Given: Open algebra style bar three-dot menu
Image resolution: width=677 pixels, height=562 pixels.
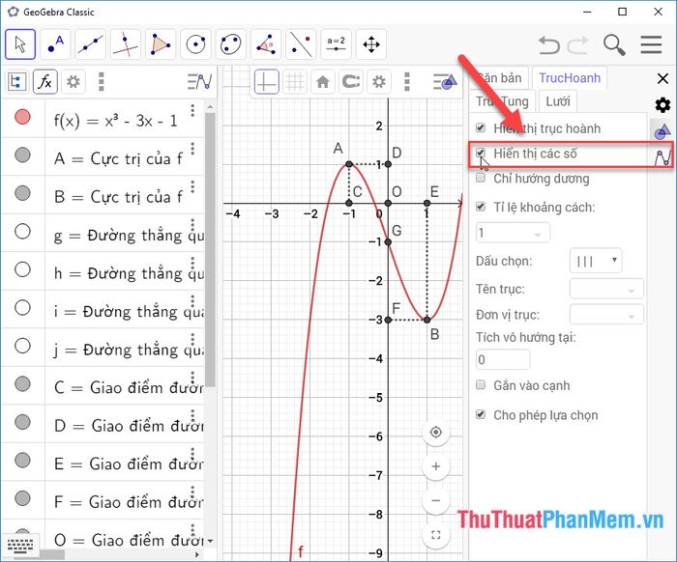Looking at the screenshot, I should (101, 81).
